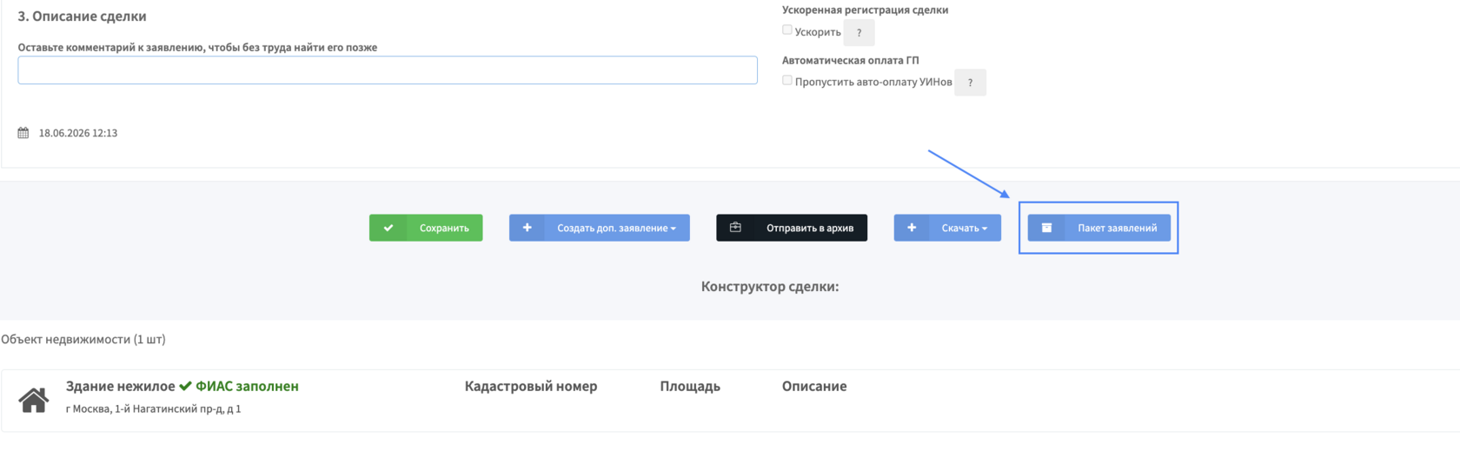Click the Автоматическая оплата ГП label
The width and height of the screenshot is (1460, 458).
click(850, 60)
